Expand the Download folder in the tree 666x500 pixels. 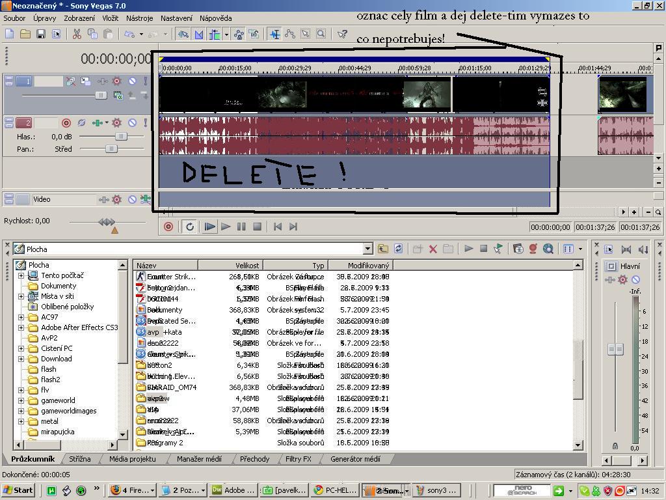[x=21, y=359]
